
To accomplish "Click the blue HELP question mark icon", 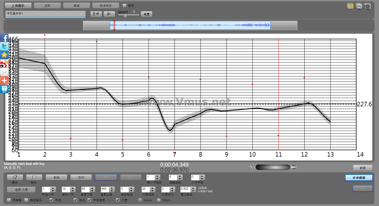I will click(x=4, y=89).
